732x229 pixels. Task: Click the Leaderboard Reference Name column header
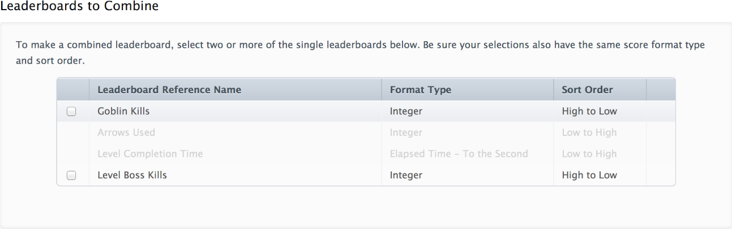(x=169, y=90)
